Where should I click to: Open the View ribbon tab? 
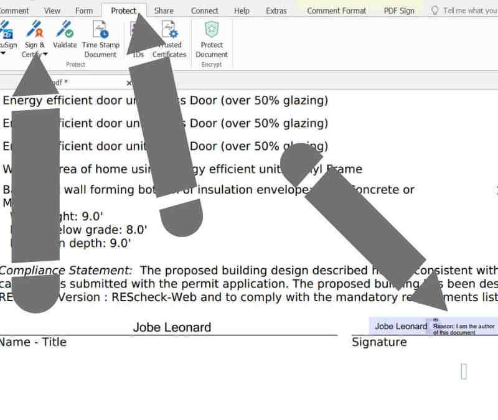coord(52,11)
